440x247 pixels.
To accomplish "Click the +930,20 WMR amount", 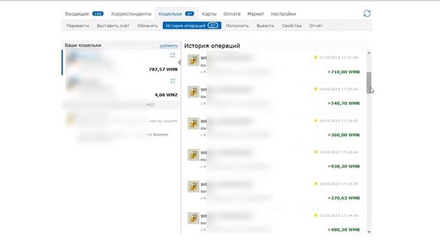I will 344,166.
